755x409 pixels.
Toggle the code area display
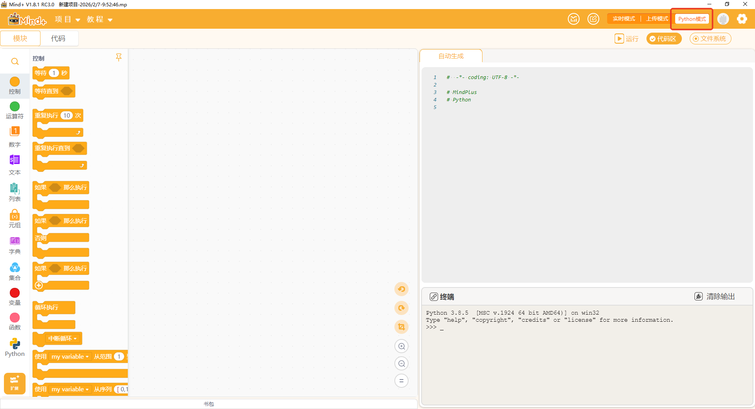663,39
